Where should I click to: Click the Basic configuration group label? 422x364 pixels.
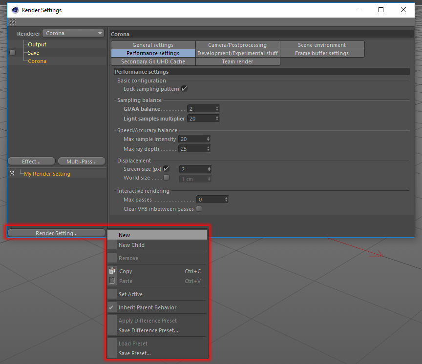(x=142, y=81)
